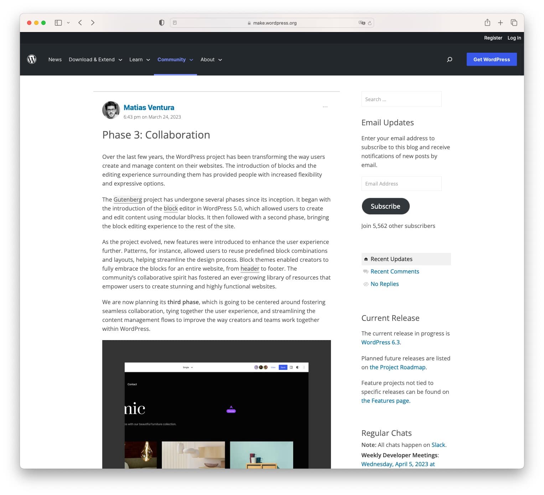The width and height of the screenshot is (544, 495).
Task: Show the tab overview icon
Action: 514,23
